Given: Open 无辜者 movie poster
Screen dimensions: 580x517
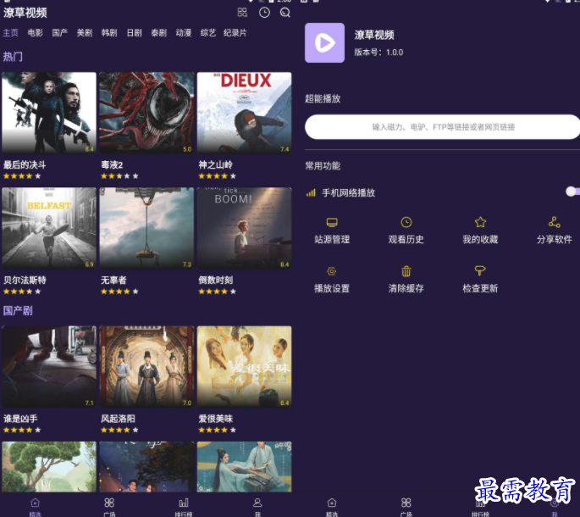Looking at the screenshot, I should click(x=146, y=228).
